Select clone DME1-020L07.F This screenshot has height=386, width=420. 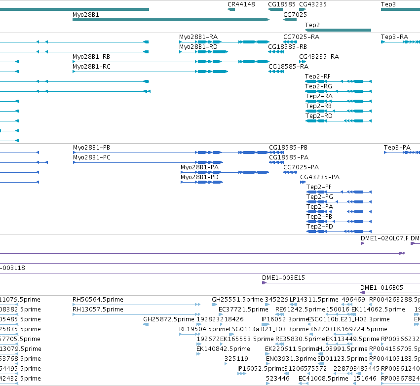coord(362,243)
